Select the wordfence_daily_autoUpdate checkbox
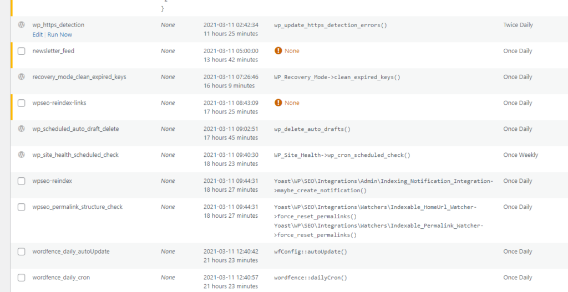Image resolution: width=568 pixels, height=292 pixels. [22, 252]
